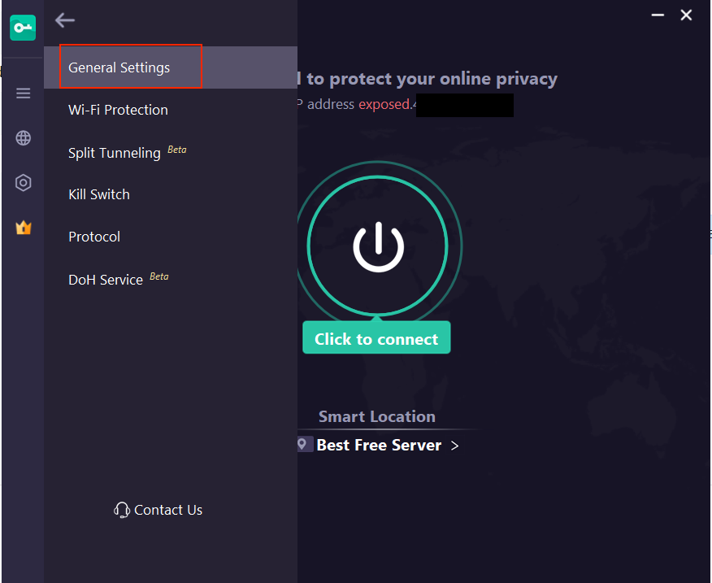Open the hamburger menu in the sidebar
This screenshot has height=583, width=712.
23,94
